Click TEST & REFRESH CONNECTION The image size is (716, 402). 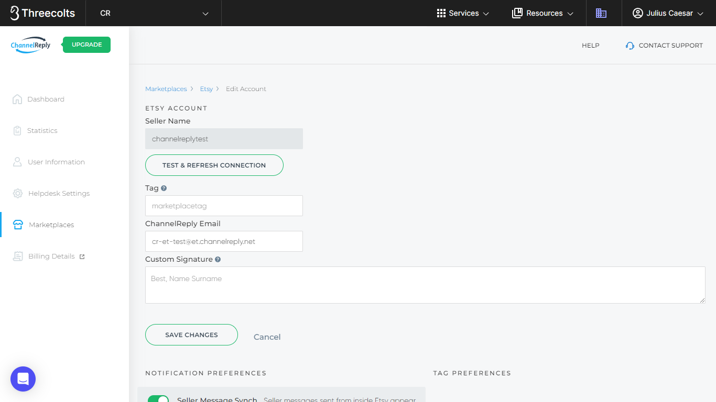pyautogui.click(x=214, y=165)
